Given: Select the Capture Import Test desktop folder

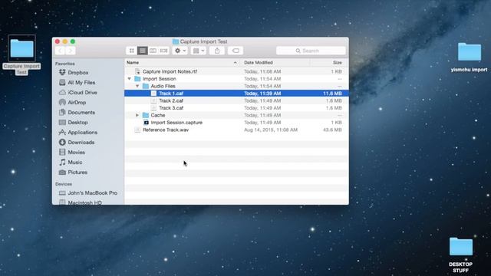Looking at the screenshot, I should (x=21, y=54).
